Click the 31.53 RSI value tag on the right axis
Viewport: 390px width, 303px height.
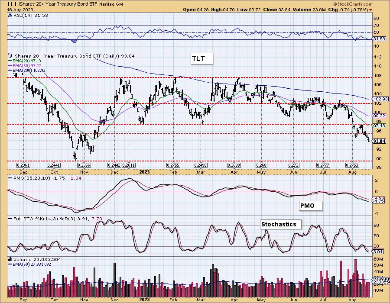click(x=379, y=39)
